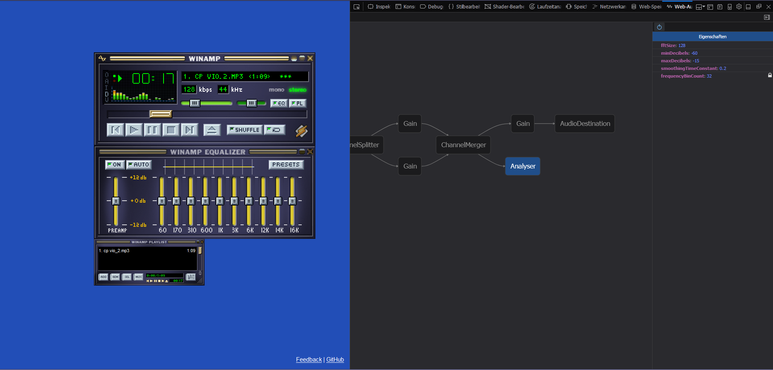Open playlist MISC menu
Image resolution: width=773 pixels, height=370 pixels.
point(139,277)
